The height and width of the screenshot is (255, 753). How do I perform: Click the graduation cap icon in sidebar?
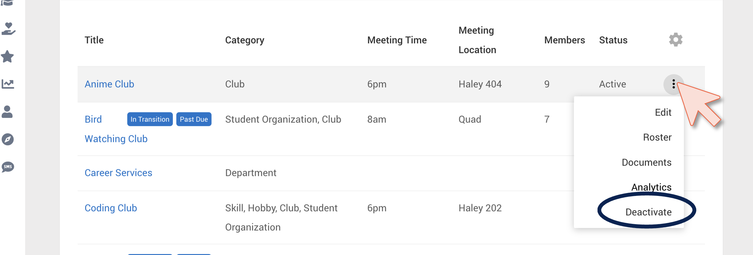click(x=7, y=3)
